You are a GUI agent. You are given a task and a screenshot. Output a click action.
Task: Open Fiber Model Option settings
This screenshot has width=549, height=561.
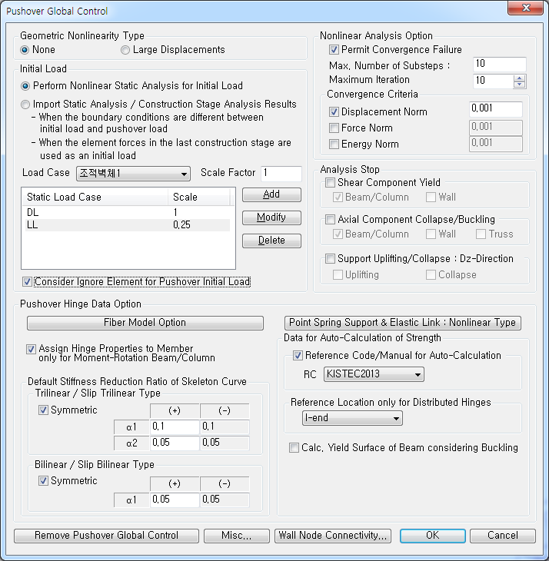[145, 323]
